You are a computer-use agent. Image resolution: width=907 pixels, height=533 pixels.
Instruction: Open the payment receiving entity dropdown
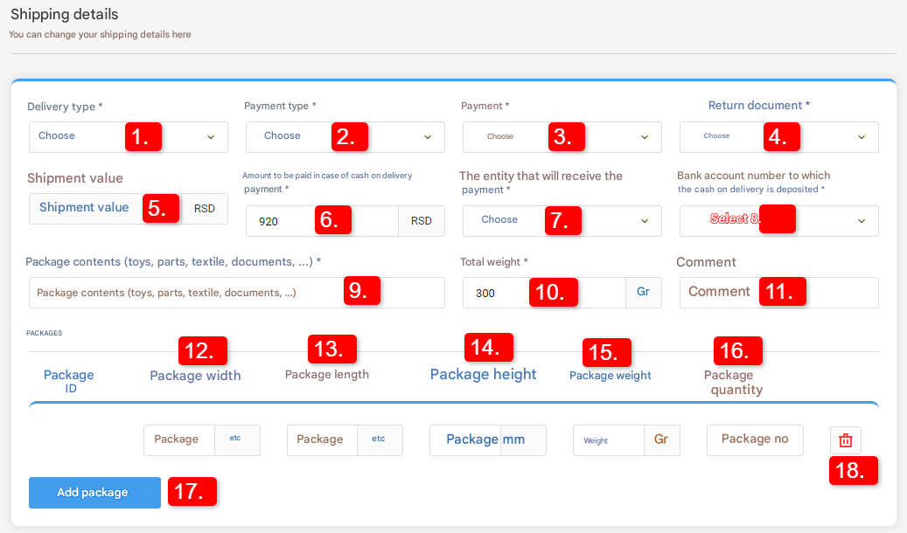[562, 221]
